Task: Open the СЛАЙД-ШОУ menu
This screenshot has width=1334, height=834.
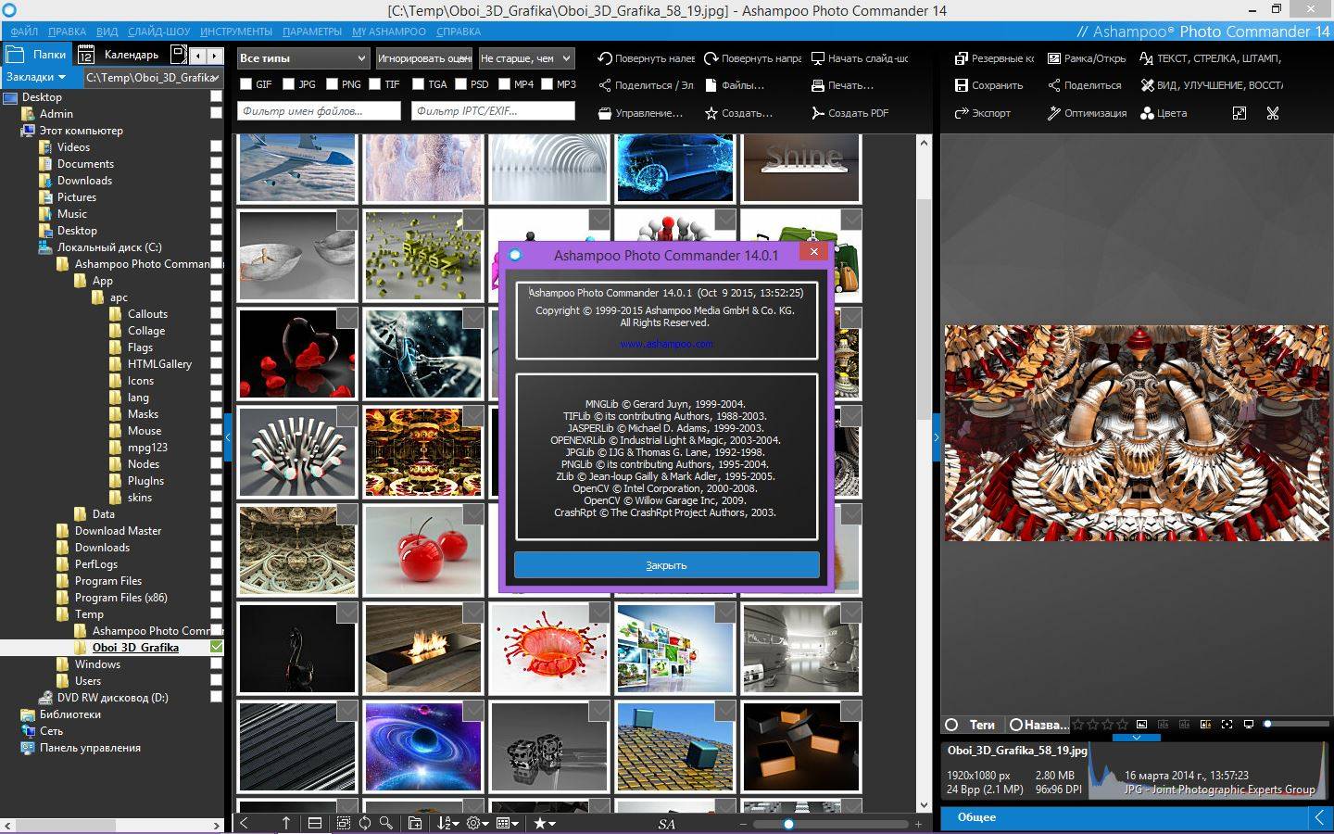Action: [x=158, y=32]
